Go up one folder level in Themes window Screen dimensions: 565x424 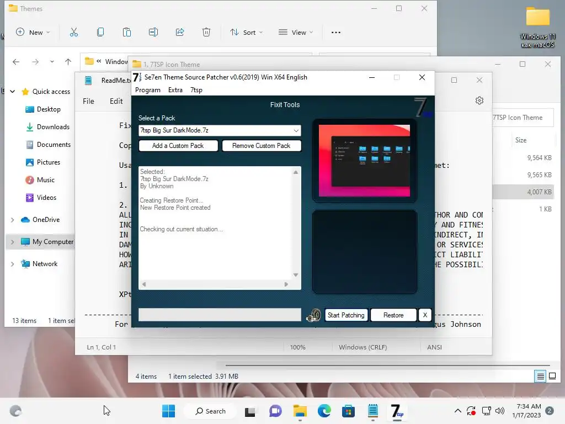tap(68, 62)
